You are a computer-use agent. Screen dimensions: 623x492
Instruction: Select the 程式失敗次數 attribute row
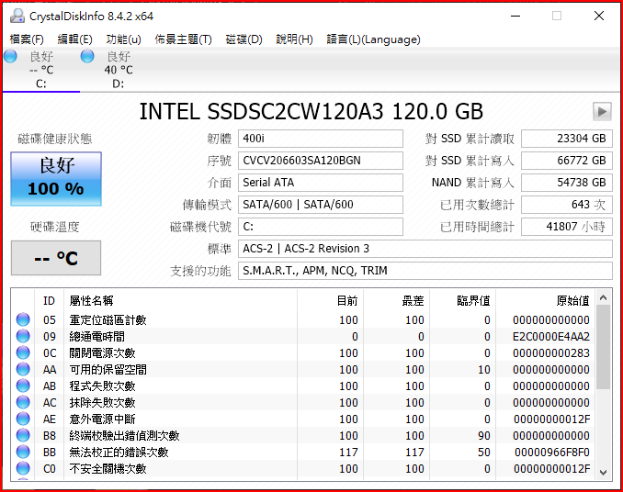click(304, 386)
